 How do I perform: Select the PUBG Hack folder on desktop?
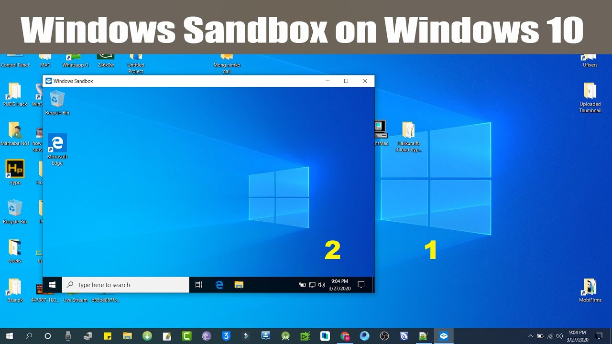(x=15, y=95)
